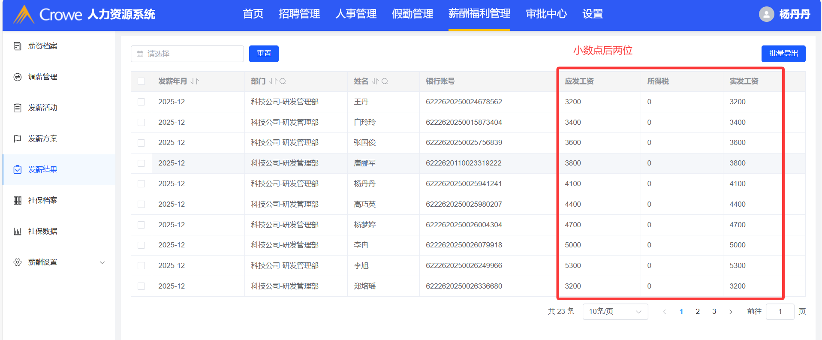Tick the checkbox for 唐丽军's row
822x340 pixels.
pos(141,163)
